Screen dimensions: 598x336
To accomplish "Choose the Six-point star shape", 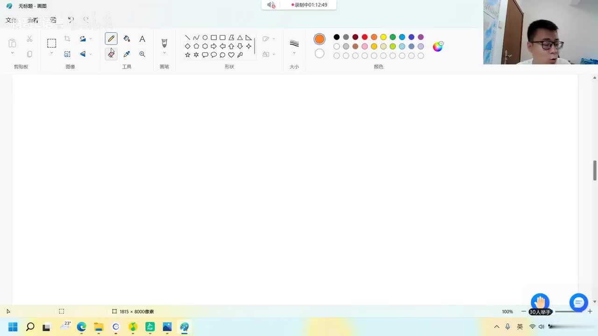I will tap(196, 55).
